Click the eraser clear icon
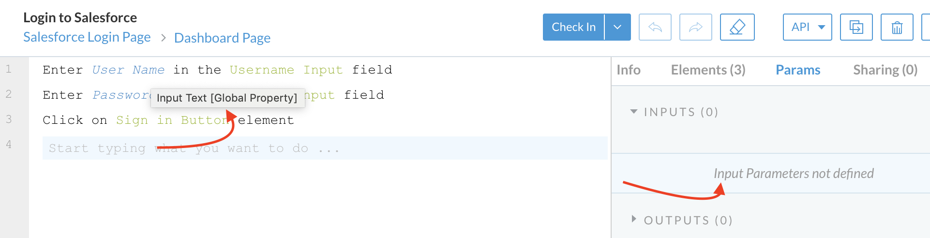930x238 pixels. point(737,27)
